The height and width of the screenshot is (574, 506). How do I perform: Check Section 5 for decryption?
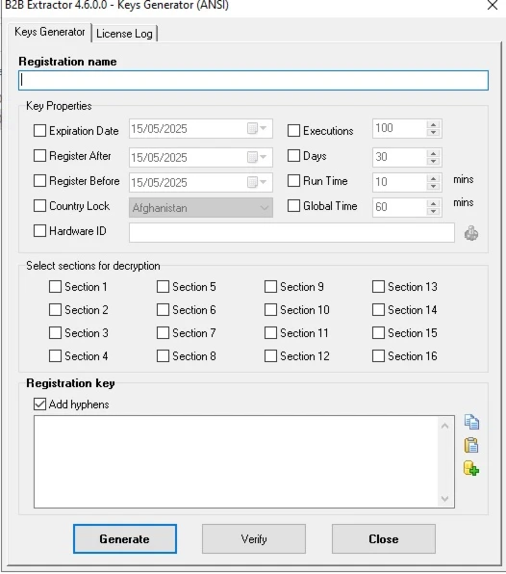coord(163,287)
